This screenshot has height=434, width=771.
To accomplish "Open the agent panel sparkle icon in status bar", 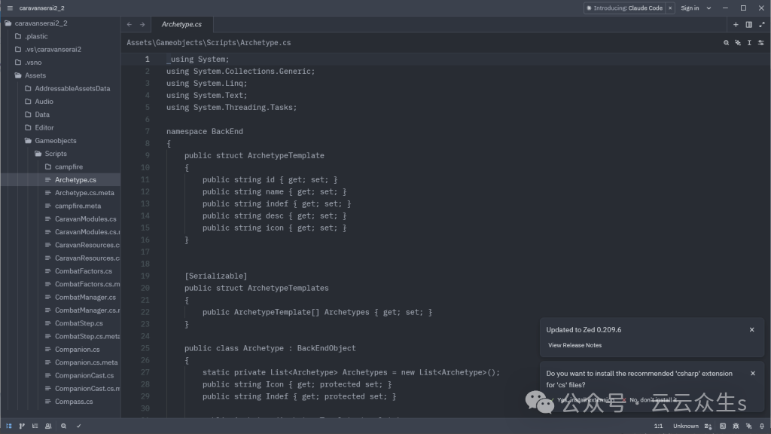I will [748, 426].
